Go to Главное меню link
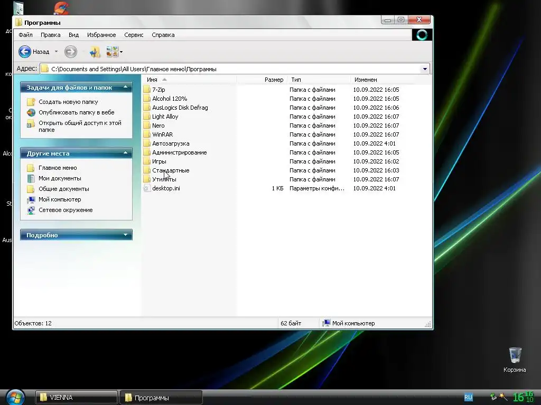 pyautogui.click(x=58, y=168)
